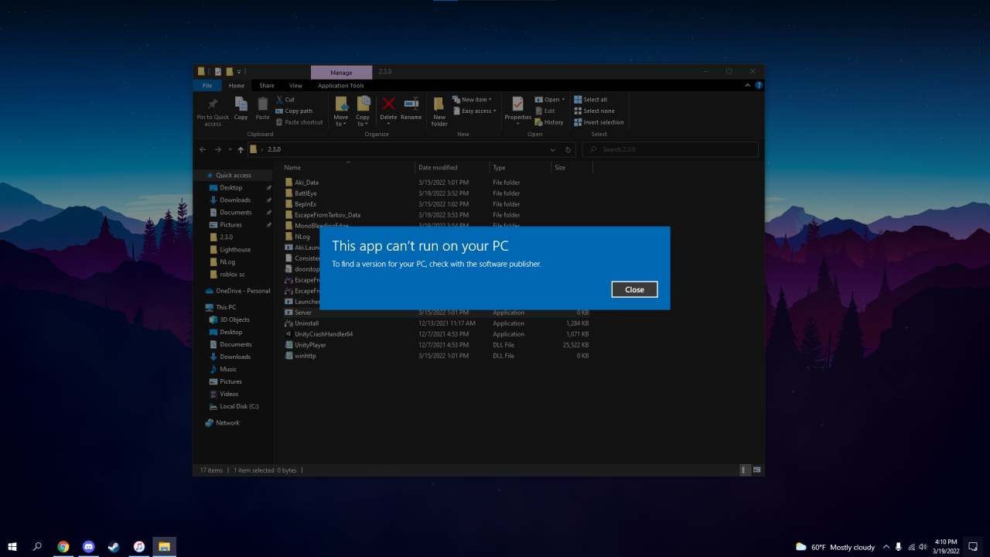Open the New item dropdown

click(x=474, y=100)
